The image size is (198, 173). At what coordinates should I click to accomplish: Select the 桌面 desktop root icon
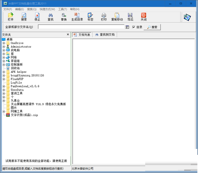tap(4, 40)
